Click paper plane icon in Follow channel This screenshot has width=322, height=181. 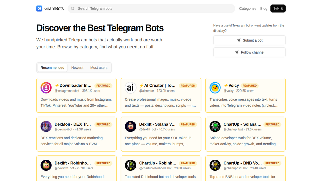pyautogui.click(x=237, y=52)
